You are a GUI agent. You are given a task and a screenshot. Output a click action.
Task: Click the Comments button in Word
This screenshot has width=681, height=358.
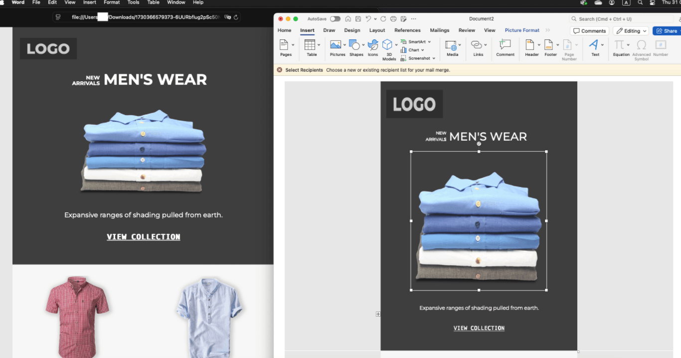click(589, 31)
